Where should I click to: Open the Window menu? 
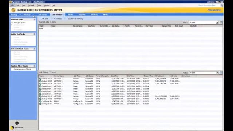(x=46, y=5)
